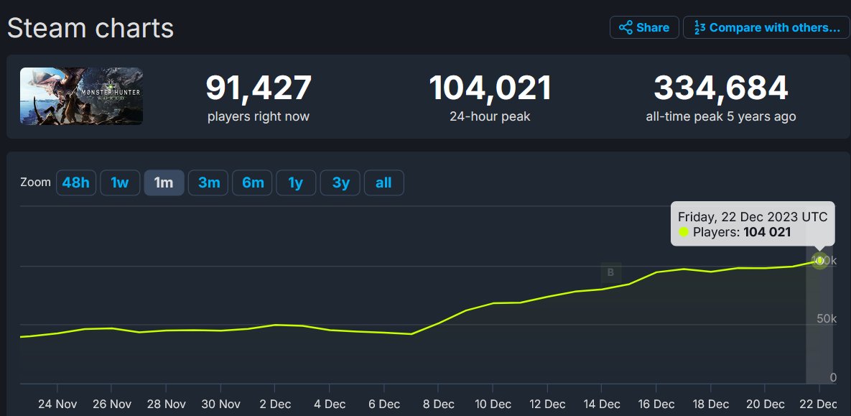Show all-time chart with all button
The image size is (851, 416).
(x=383, y=182)
